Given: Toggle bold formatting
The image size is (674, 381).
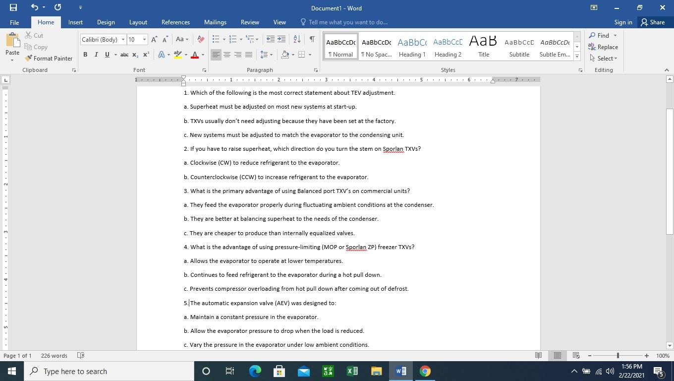Looking at the screenshot, I should coord(85,55).
